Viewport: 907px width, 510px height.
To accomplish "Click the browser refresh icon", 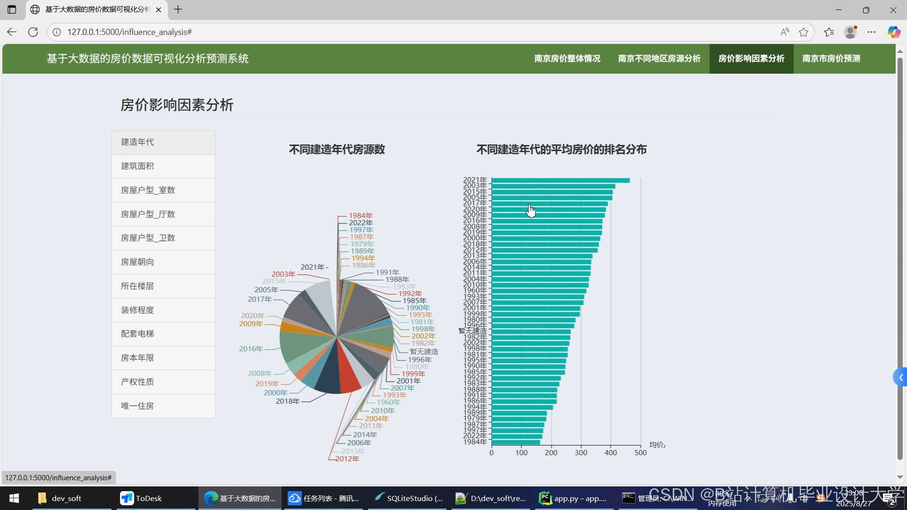I will tap(33, 32).
